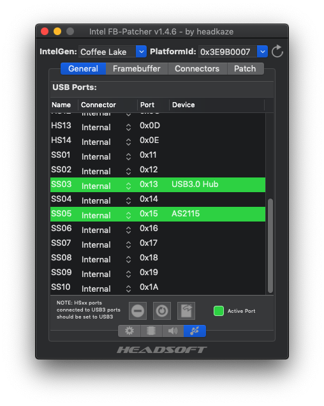Switch to the chip section icon
Screen dimensions: 324x406
[x=151, y=331]
